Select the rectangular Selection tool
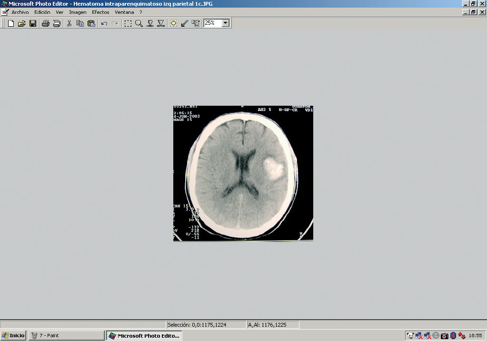The image size is (487, 341). coord(128,23)
